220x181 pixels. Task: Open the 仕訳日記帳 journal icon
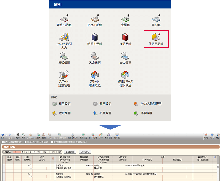coord(156,39)
